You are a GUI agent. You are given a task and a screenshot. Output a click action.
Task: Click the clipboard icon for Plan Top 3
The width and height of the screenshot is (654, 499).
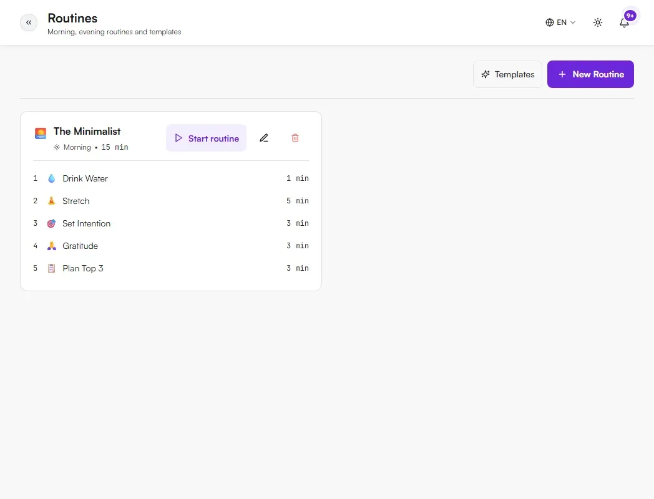[x=51, y=268]
